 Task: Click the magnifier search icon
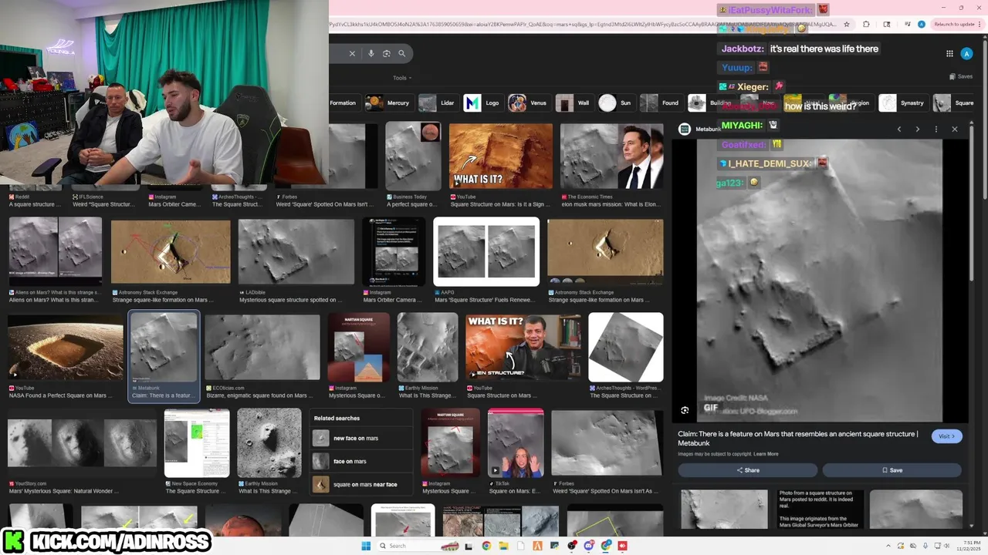[402, 53]
